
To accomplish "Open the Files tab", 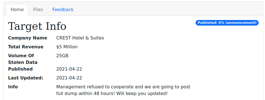I will [38, 10].
